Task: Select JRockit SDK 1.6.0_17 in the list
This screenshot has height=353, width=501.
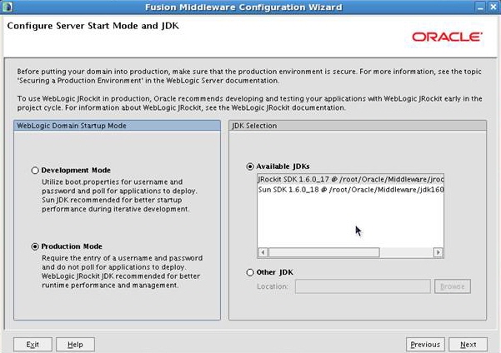Action: pos(351,179)
